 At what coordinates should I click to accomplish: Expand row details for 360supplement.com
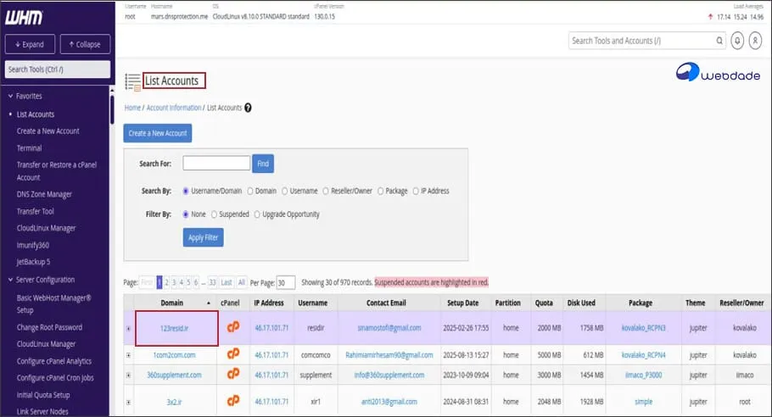coord(128,375)
